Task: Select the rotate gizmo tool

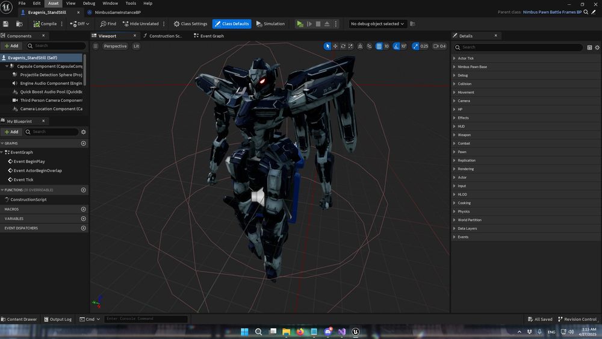Action: click(x=343, y=46)
